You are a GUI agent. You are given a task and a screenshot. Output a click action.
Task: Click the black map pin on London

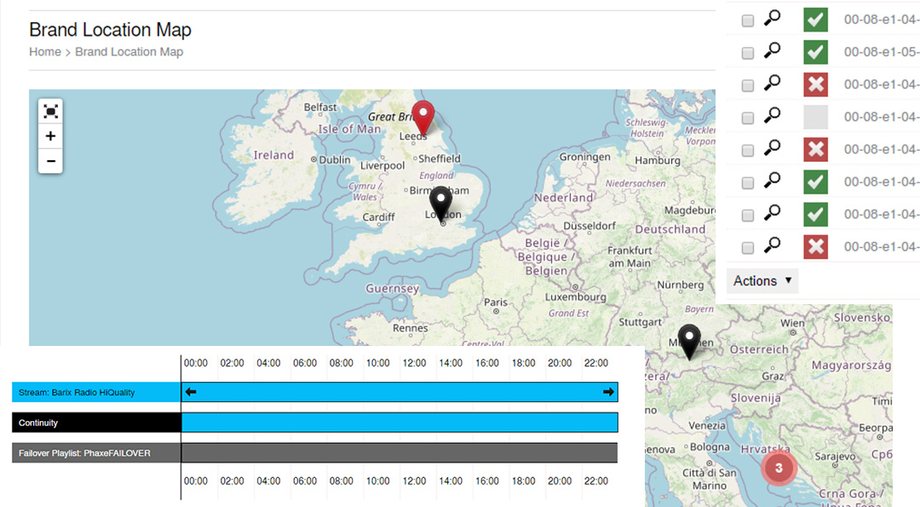click(x=440, y=205)
